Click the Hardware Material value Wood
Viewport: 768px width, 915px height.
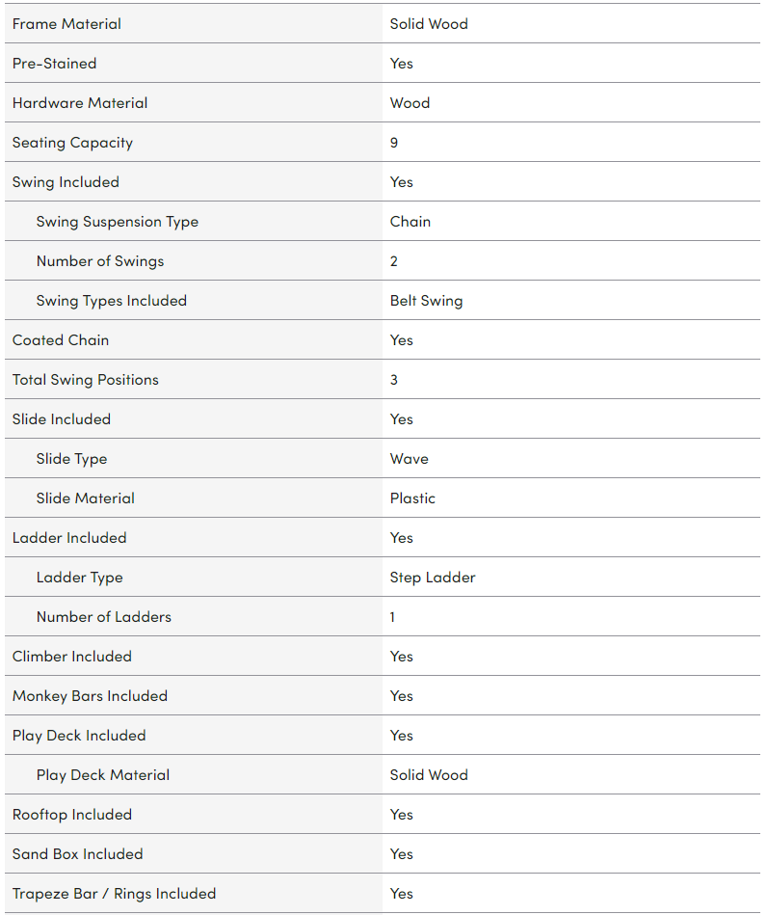tap(410, 103)
